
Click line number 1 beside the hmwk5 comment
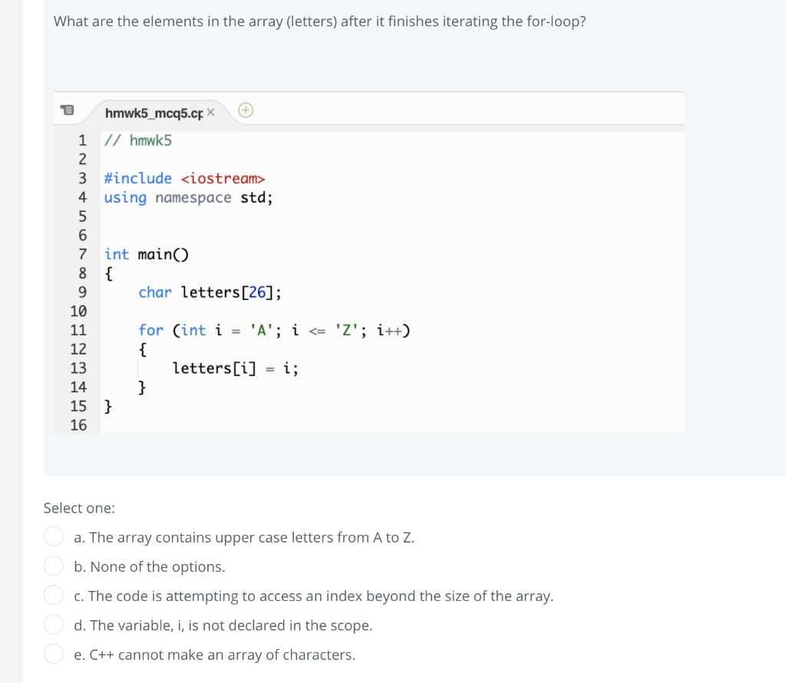[82, 140]
